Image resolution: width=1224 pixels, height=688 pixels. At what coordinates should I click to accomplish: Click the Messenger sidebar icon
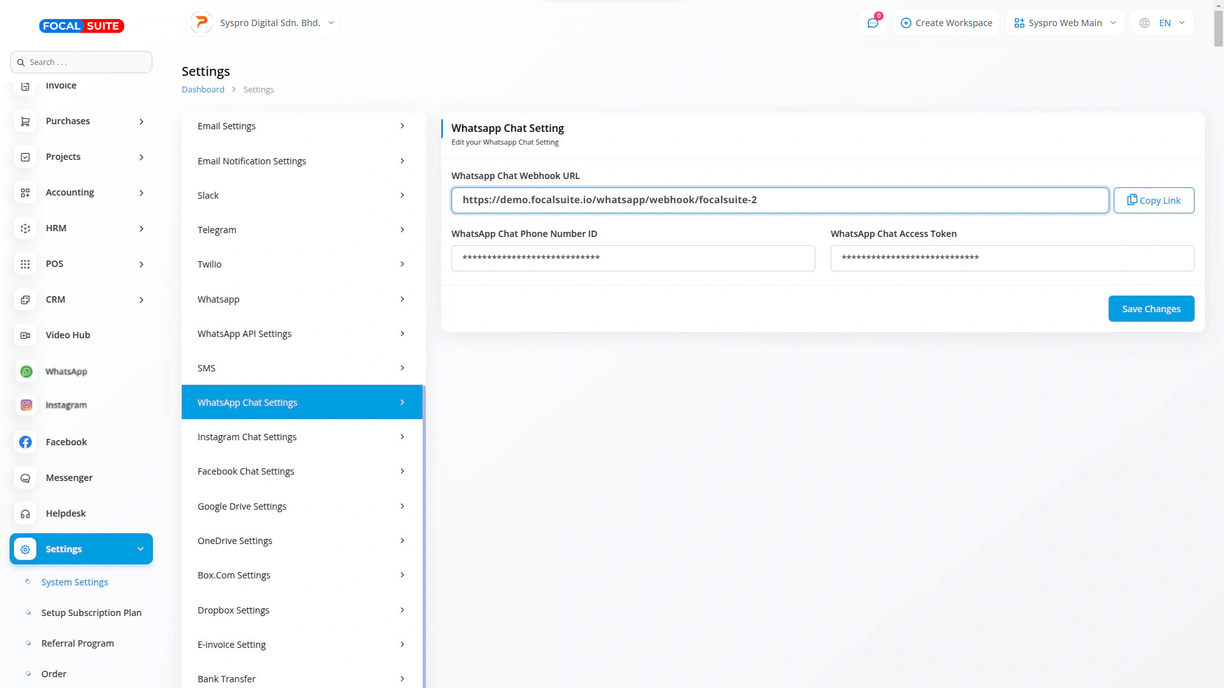pyautogui.click(x=25, y=478)
